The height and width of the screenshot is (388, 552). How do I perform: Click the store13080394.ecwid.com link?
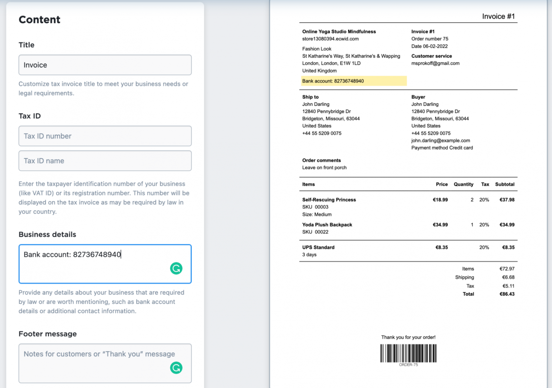click(x=330, y=39)
